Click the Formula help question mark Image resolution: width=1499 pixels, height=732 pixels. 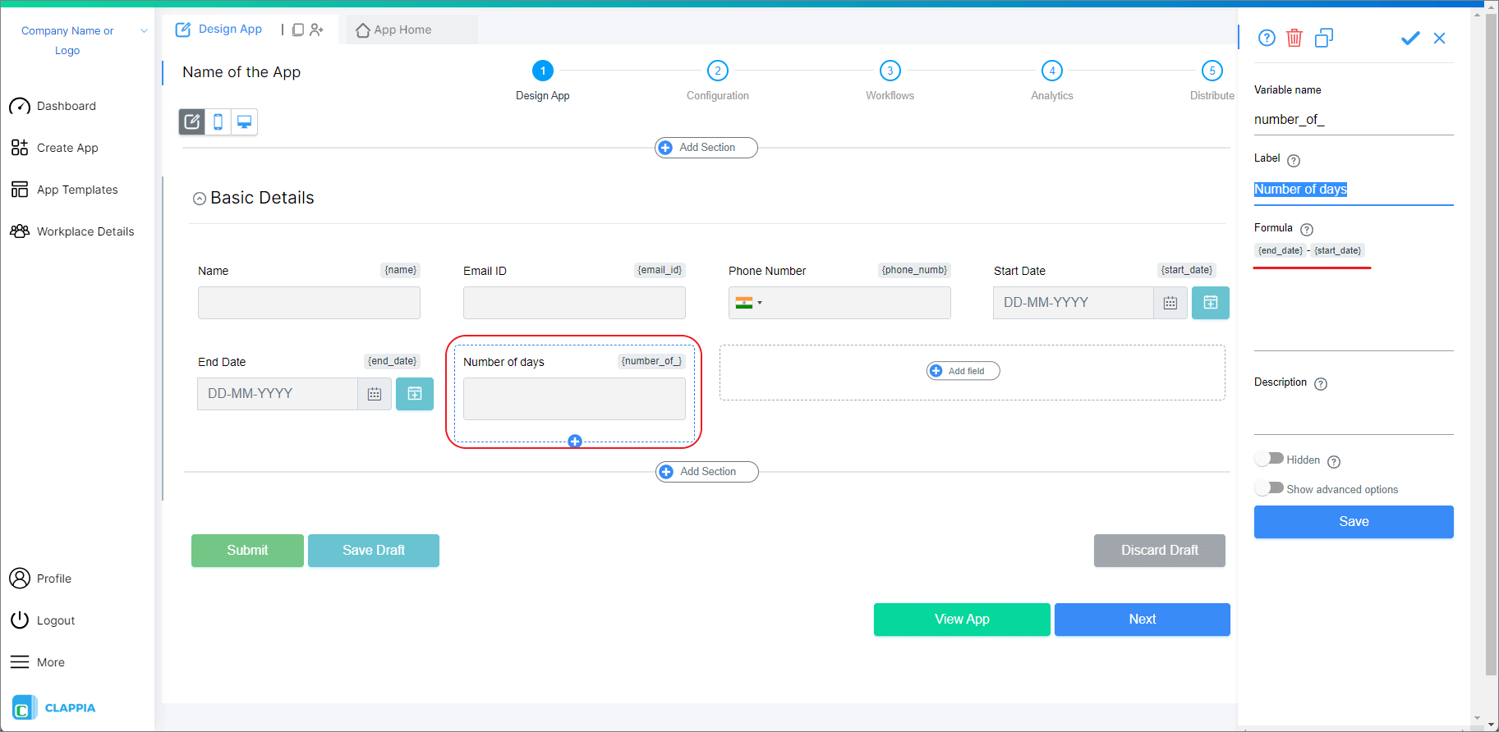[1307, 230]
